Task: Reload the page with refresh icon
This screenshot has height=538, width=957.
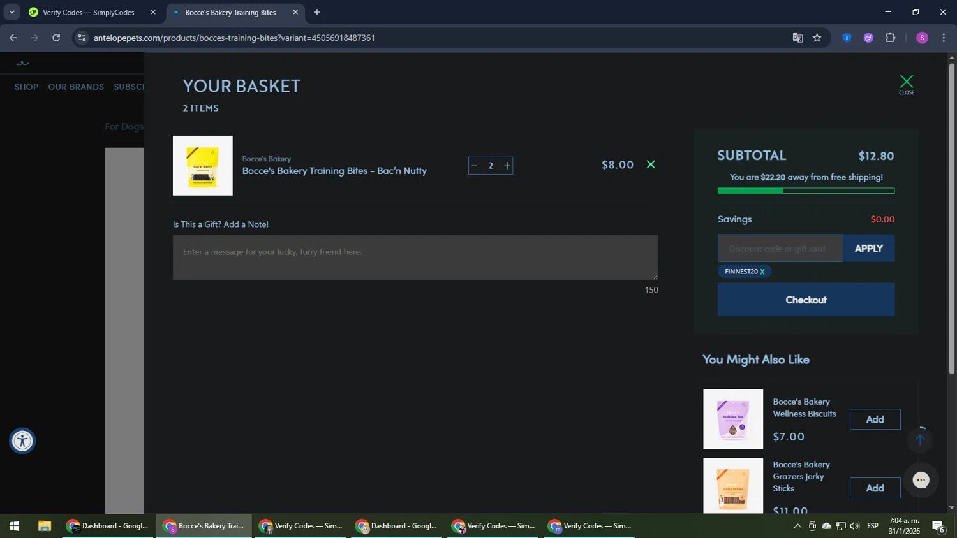Action: coord(56,38)
